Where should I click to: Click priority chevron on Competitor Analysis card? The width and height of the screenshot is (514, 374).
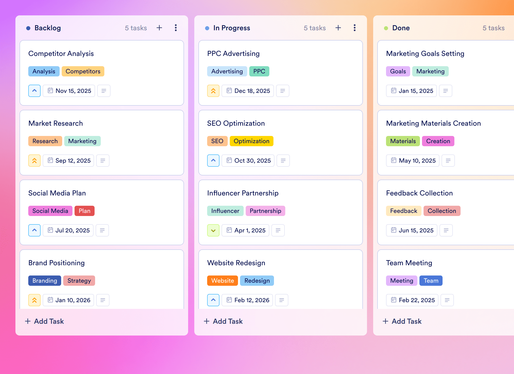pyautogui.click(x=34, y=91)
